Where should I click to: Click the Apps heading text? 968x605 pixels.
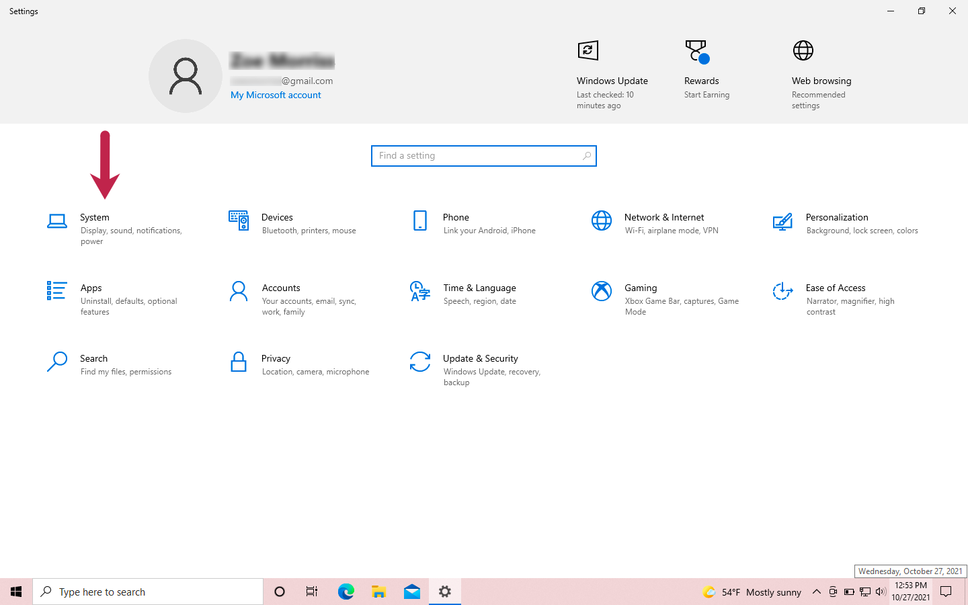click(x=91, y=288)
